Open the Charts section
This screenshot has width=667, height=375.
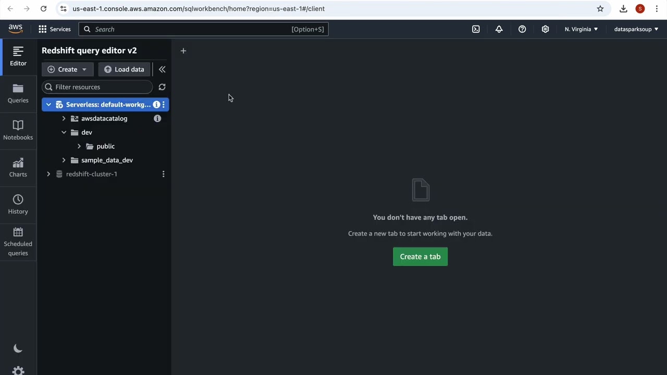click(18, 168)
